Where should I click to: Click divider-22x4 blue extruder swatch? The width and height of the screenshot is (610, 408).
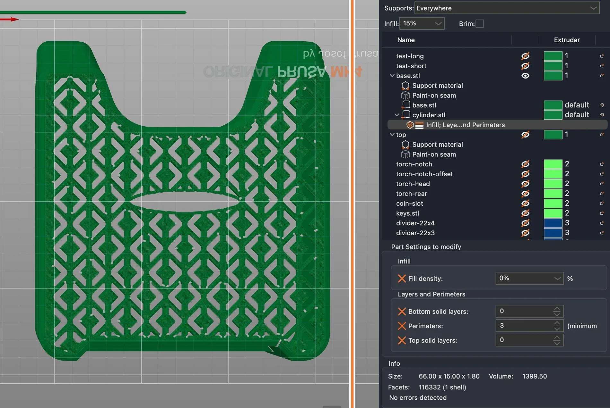coord(553,223)
